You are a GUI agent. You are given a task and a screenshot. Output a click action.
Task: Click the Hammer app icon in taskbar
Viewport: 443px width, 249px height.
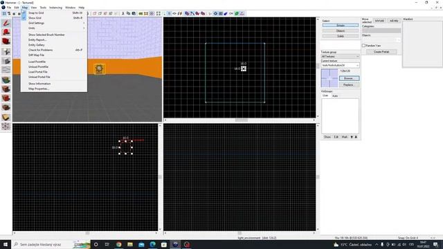pyautogui.click(x=175, y=244)
